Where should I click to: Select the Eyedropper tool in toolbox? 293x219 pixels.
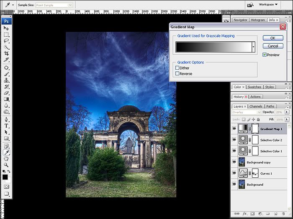[6, 153]
